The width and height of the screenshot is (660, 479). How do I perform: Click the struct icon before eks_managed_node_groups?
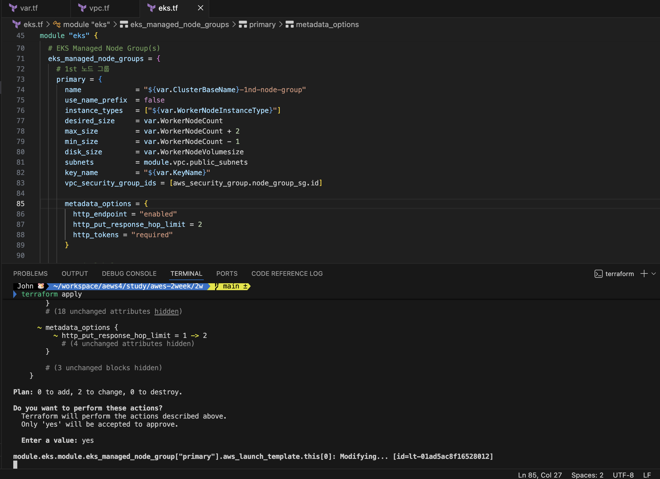pyautogui.click(x=124, y=24)
